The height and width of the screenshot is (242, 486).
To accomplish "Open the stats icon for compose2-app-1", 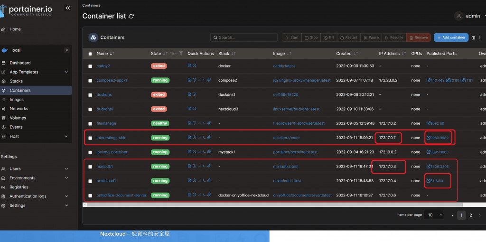I will [199, 80].
